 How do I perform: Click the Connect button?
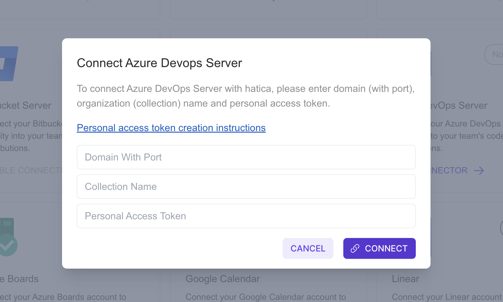click(379, 248)
